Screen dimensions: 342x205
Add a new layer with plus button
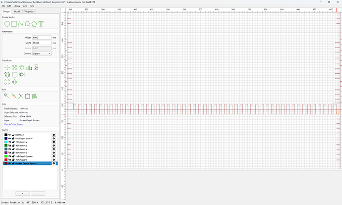[x=23, y=193]
